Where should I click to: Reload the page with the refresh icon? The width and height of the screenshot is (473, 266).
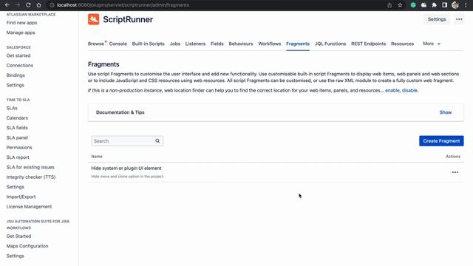pyautogui.click(x=28, y=5)
